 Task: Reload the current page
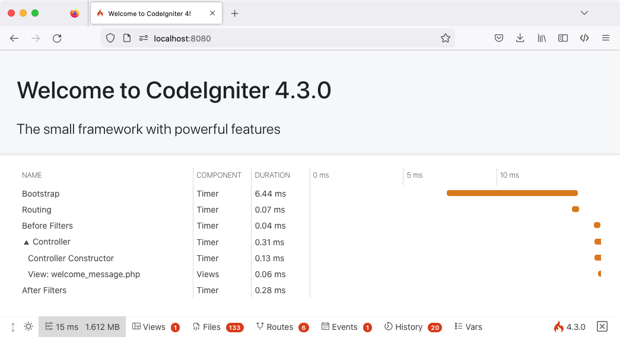tap(57, 38)
